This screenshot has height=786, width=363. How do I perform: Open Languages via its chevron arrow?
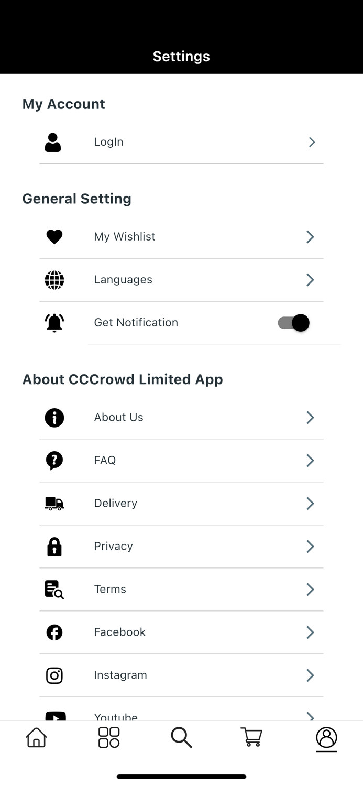310,280
